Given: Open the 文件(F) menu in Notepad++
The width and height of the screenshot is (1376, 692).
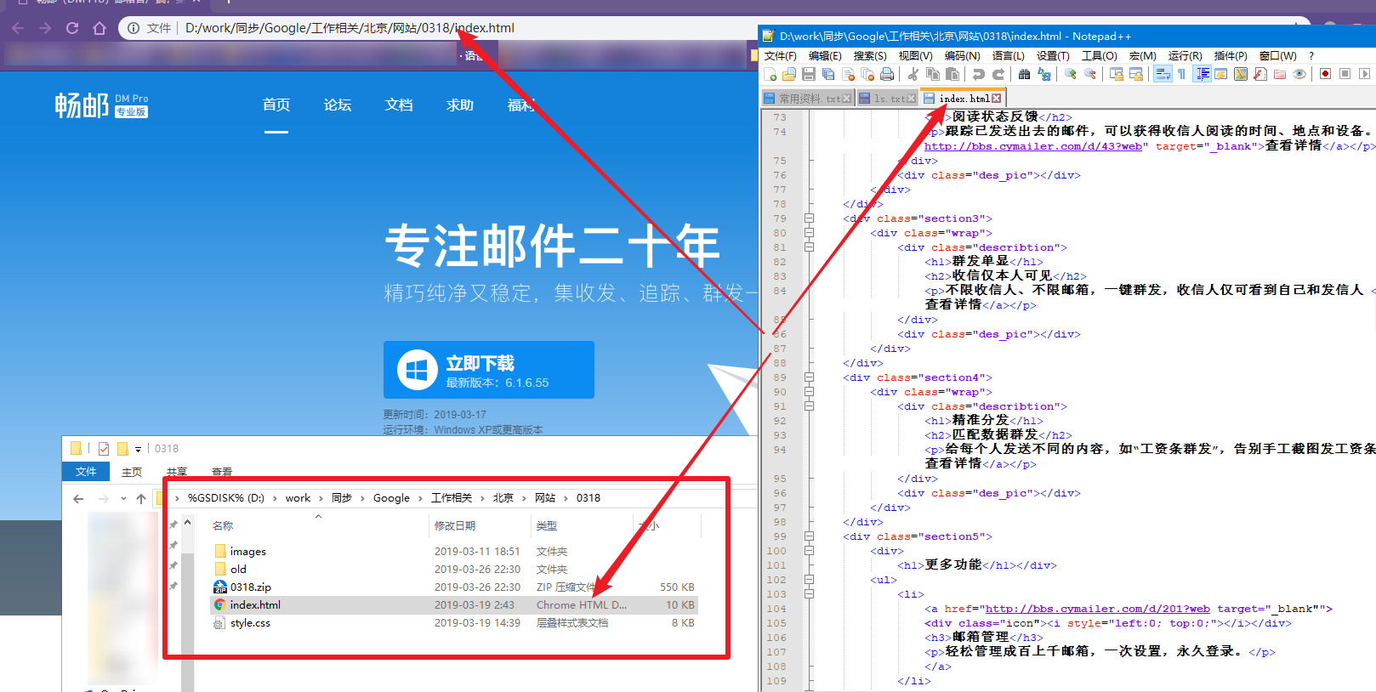Looking at the screenshot, I should pyautogui.click(x=780, y=56).
